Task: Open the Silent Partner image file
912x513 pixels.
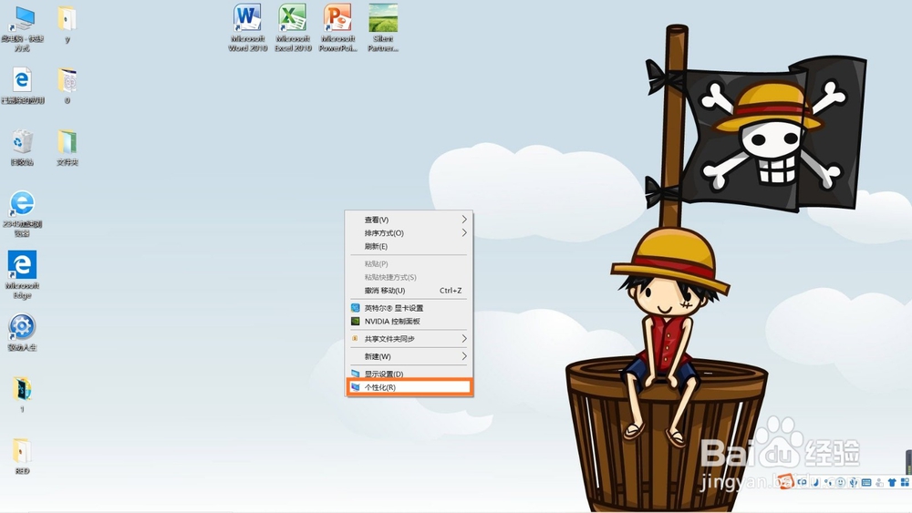Action: (383, 27)
